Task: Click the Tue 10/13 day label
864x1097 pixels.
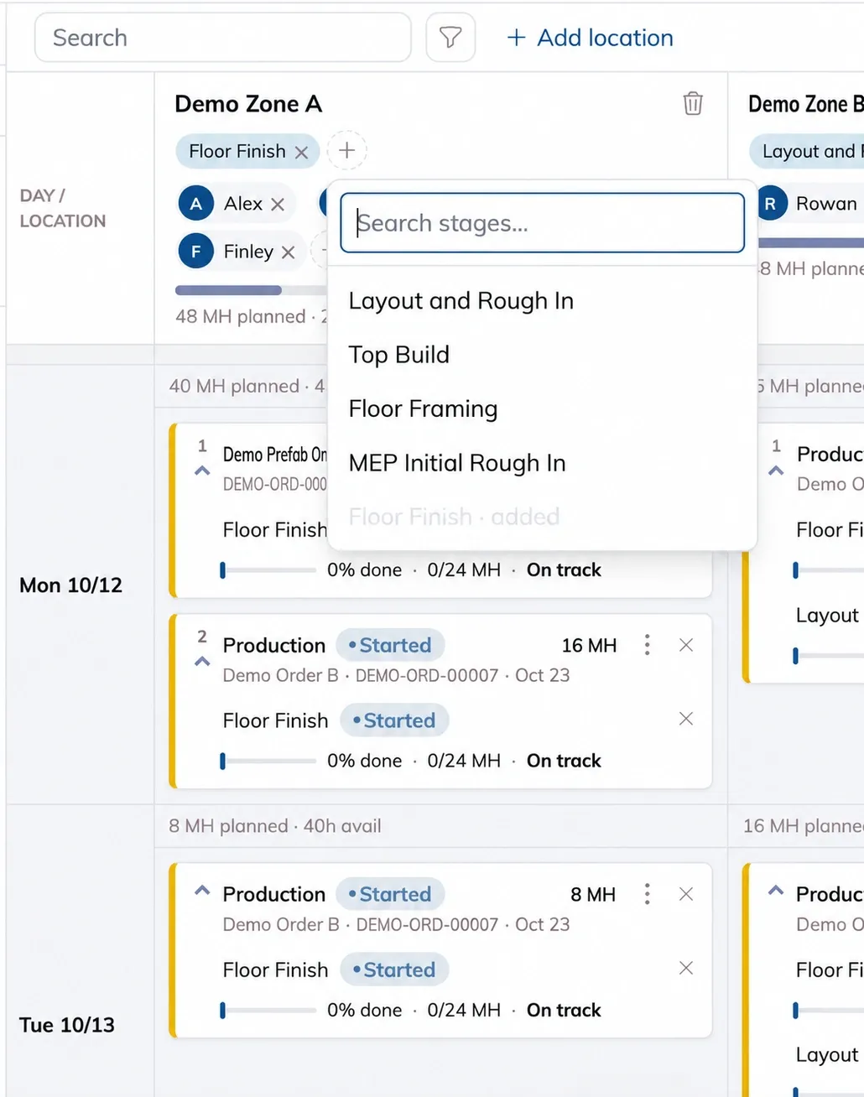Action: pyautogui.click(x=67, y=1025)
